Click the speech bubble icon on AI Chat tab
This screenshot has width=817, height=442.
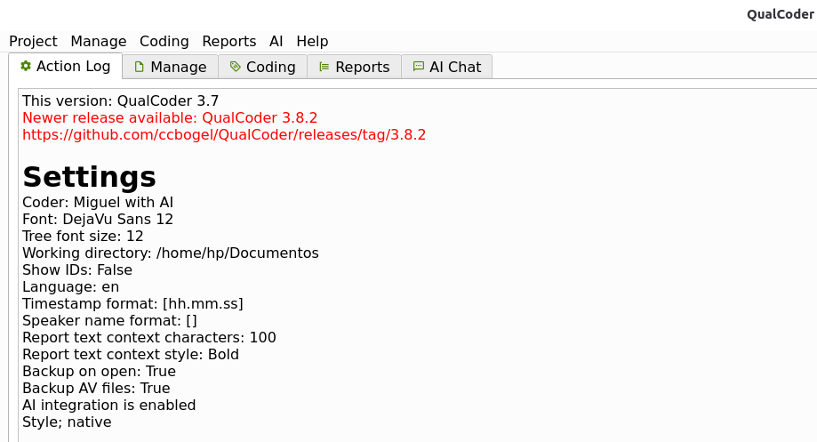(418, 68)
